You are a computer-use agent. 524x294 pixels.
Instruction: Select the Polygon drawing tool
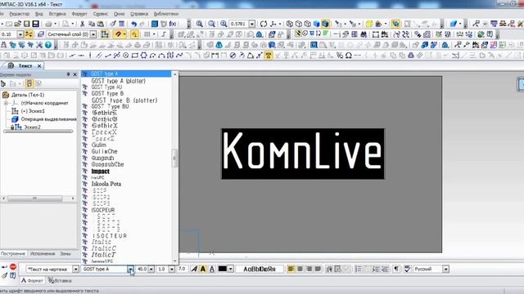click(x=144, y=56)
